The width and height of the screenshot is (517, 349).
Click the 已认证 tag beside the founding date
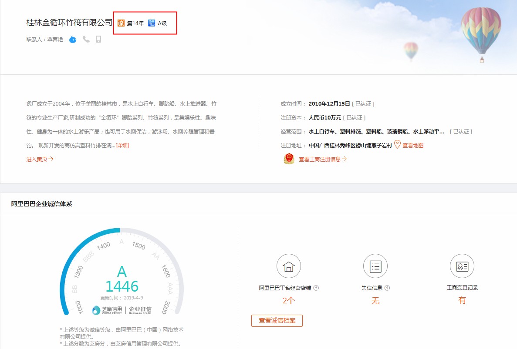[x=363, y=103]
